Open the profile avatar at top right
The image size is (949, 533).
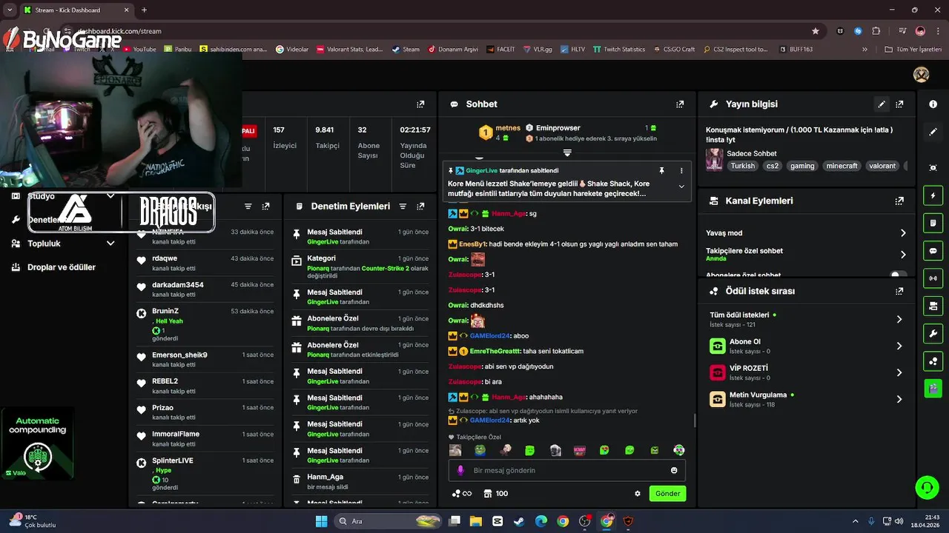[921, 75]
